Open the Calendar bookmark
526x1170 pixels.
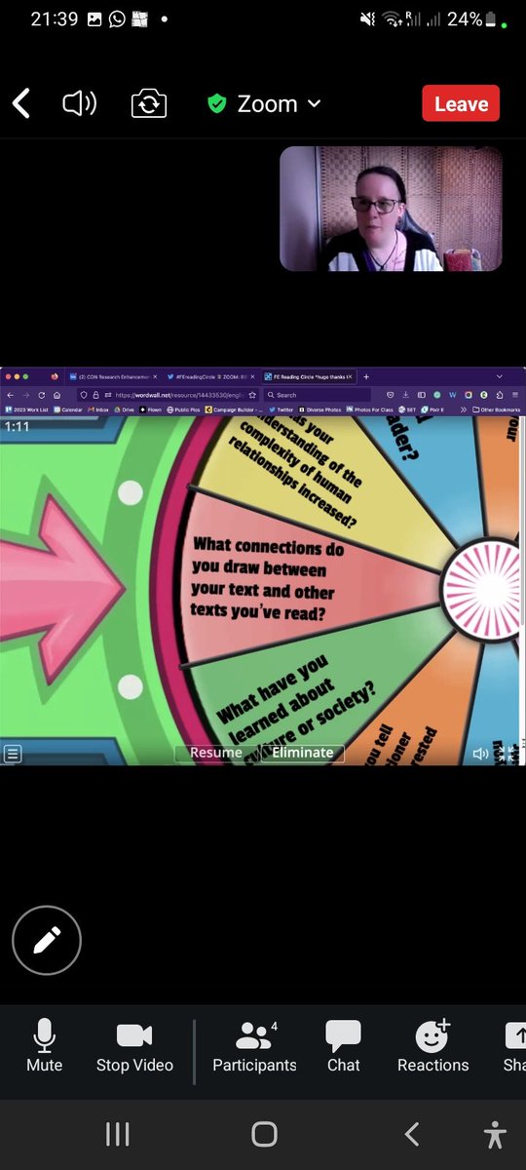coord(68,410)
